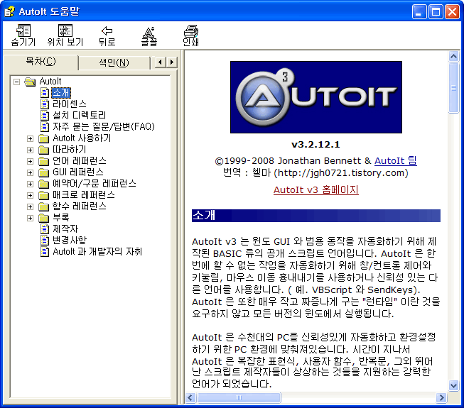Expand the GUI 레퍼런스 node
The image size is (464, 408).
[x=30, y=172]
